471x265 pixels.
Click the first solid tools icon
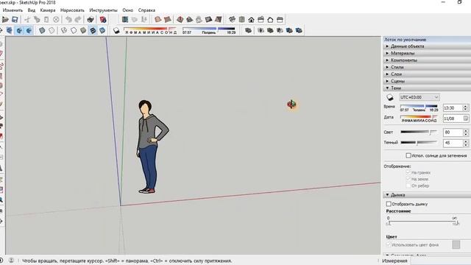[x=248, y=30]
